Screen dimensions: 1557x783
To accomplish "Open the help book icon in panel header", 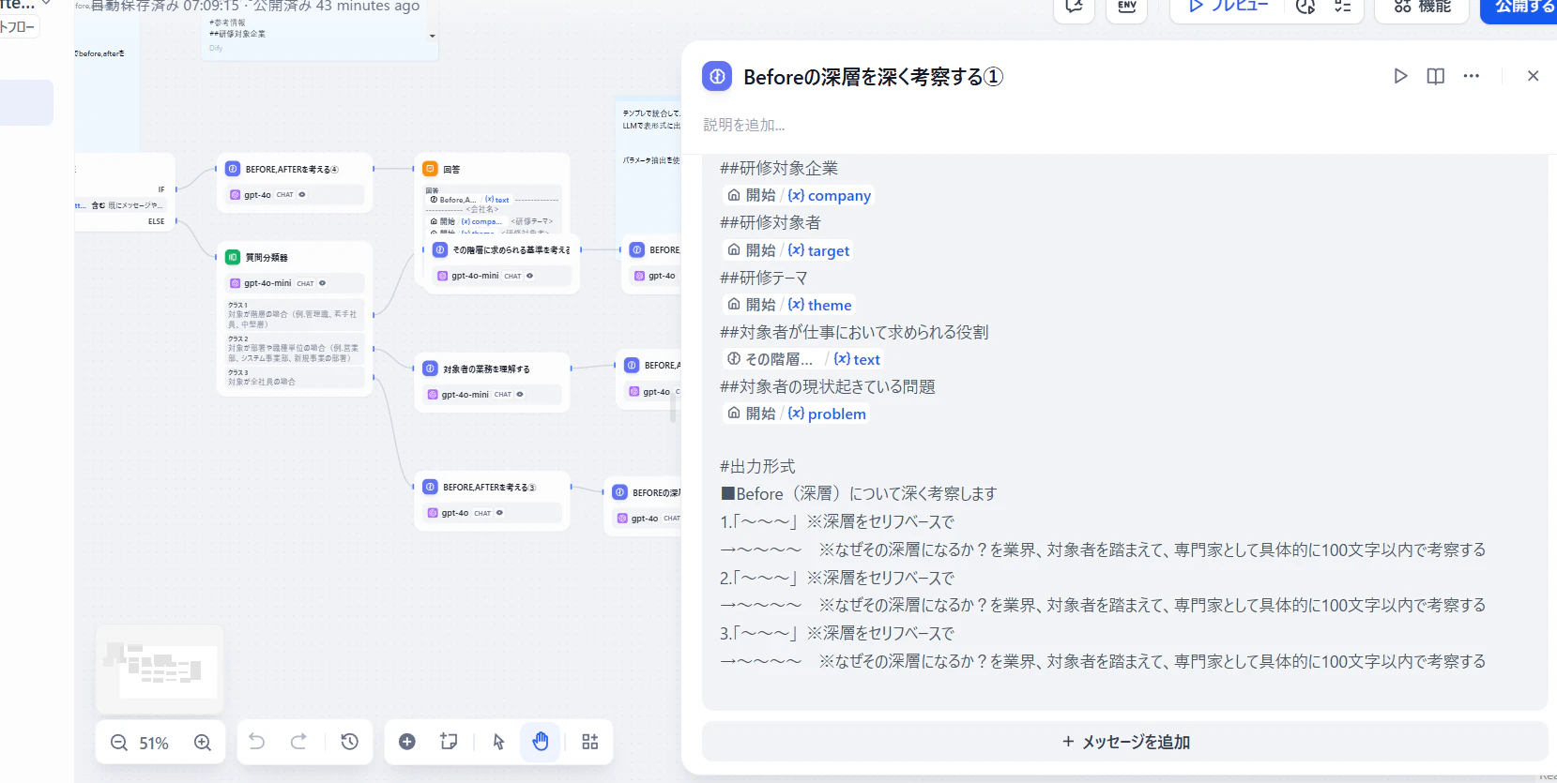I will (1435, 76).
